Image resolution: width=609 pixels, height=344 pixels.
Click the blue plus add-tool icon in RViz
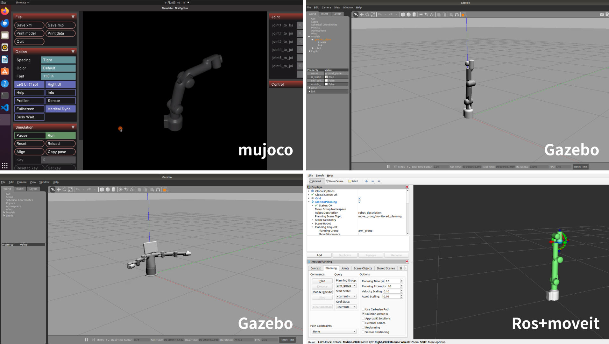pos(366,181)
